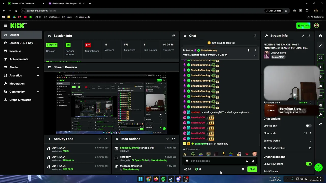Click 'Category changed to EA Sports FC 26' entry
326x183 pixels.
pyautogui.click(x=145, y=159)
